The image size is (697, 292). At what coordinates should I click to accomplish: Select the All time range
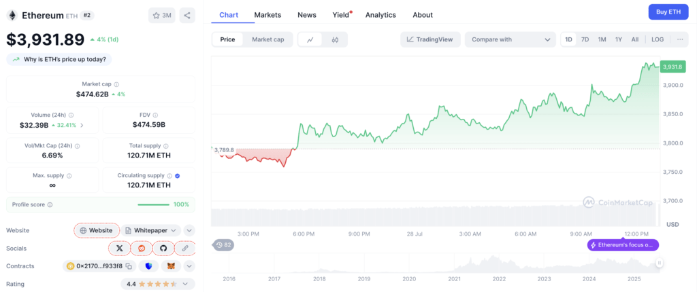[635, 39]
